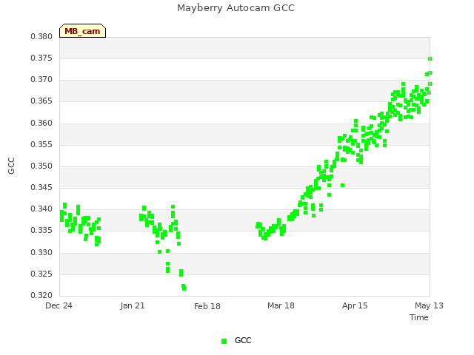Click the 0.350 y-axis value
The image size is (474, 355).
point(41,166)
